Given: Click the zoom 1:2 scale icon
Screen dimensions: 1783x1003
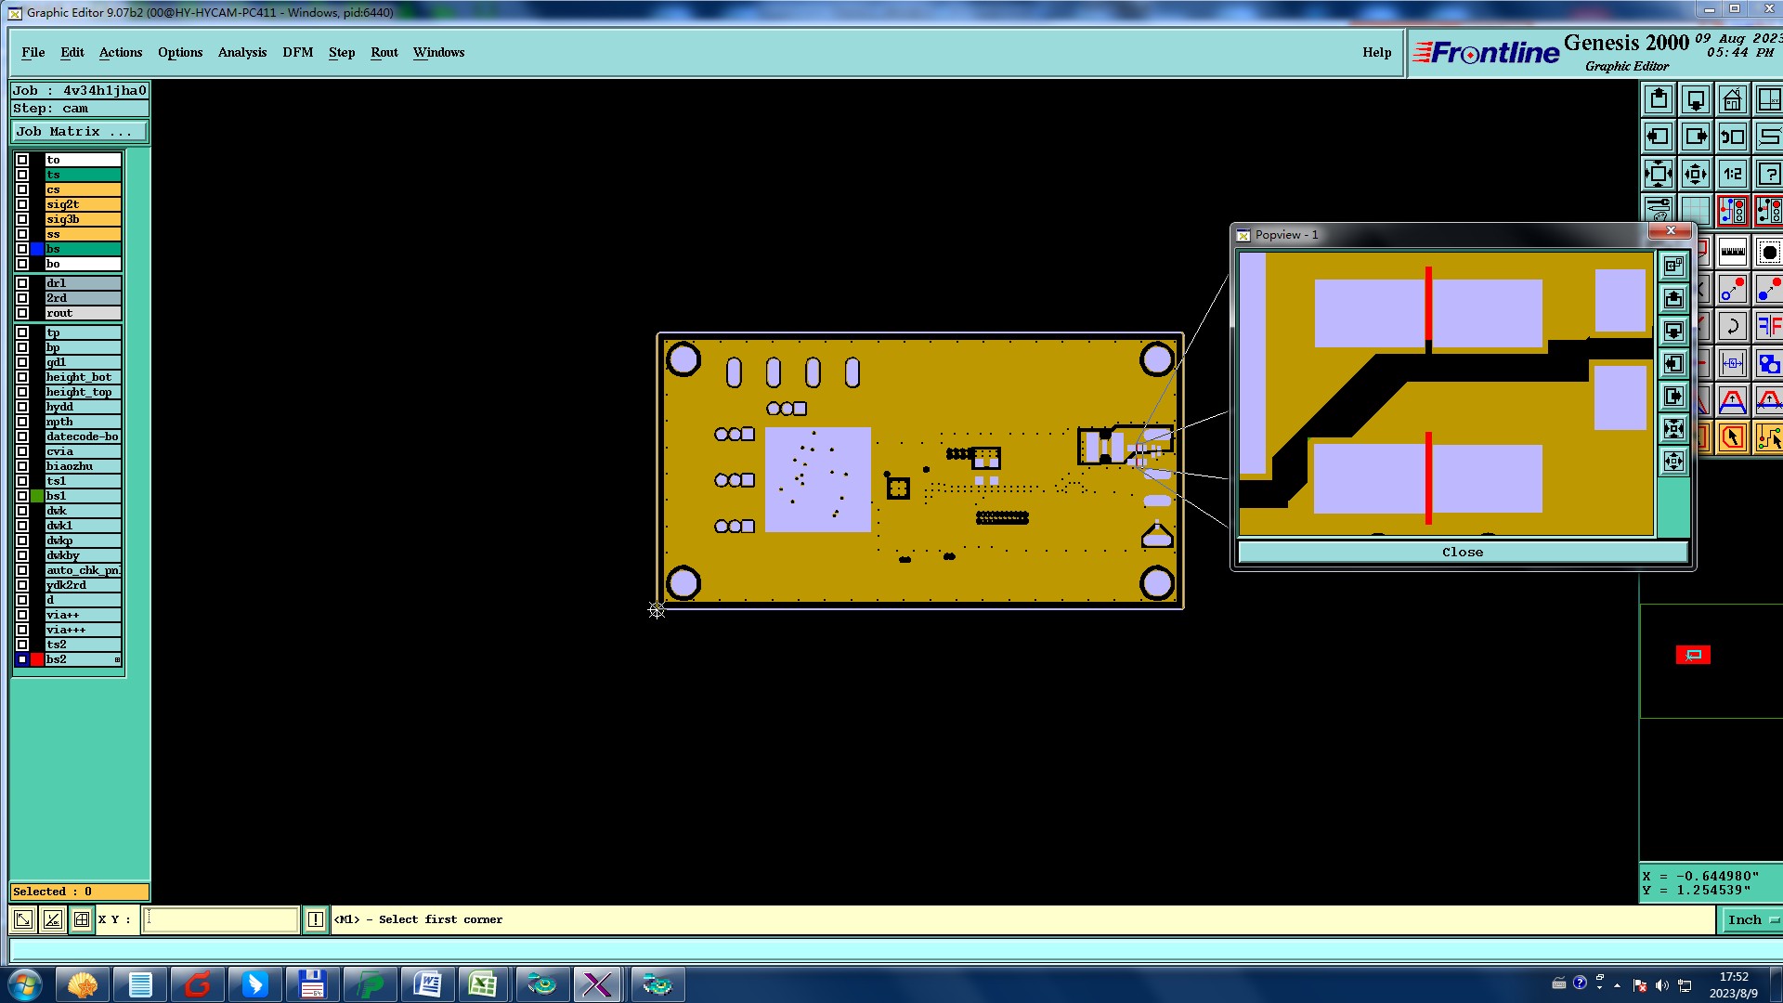Looking at the screenshot, I should coord(1732,174).
